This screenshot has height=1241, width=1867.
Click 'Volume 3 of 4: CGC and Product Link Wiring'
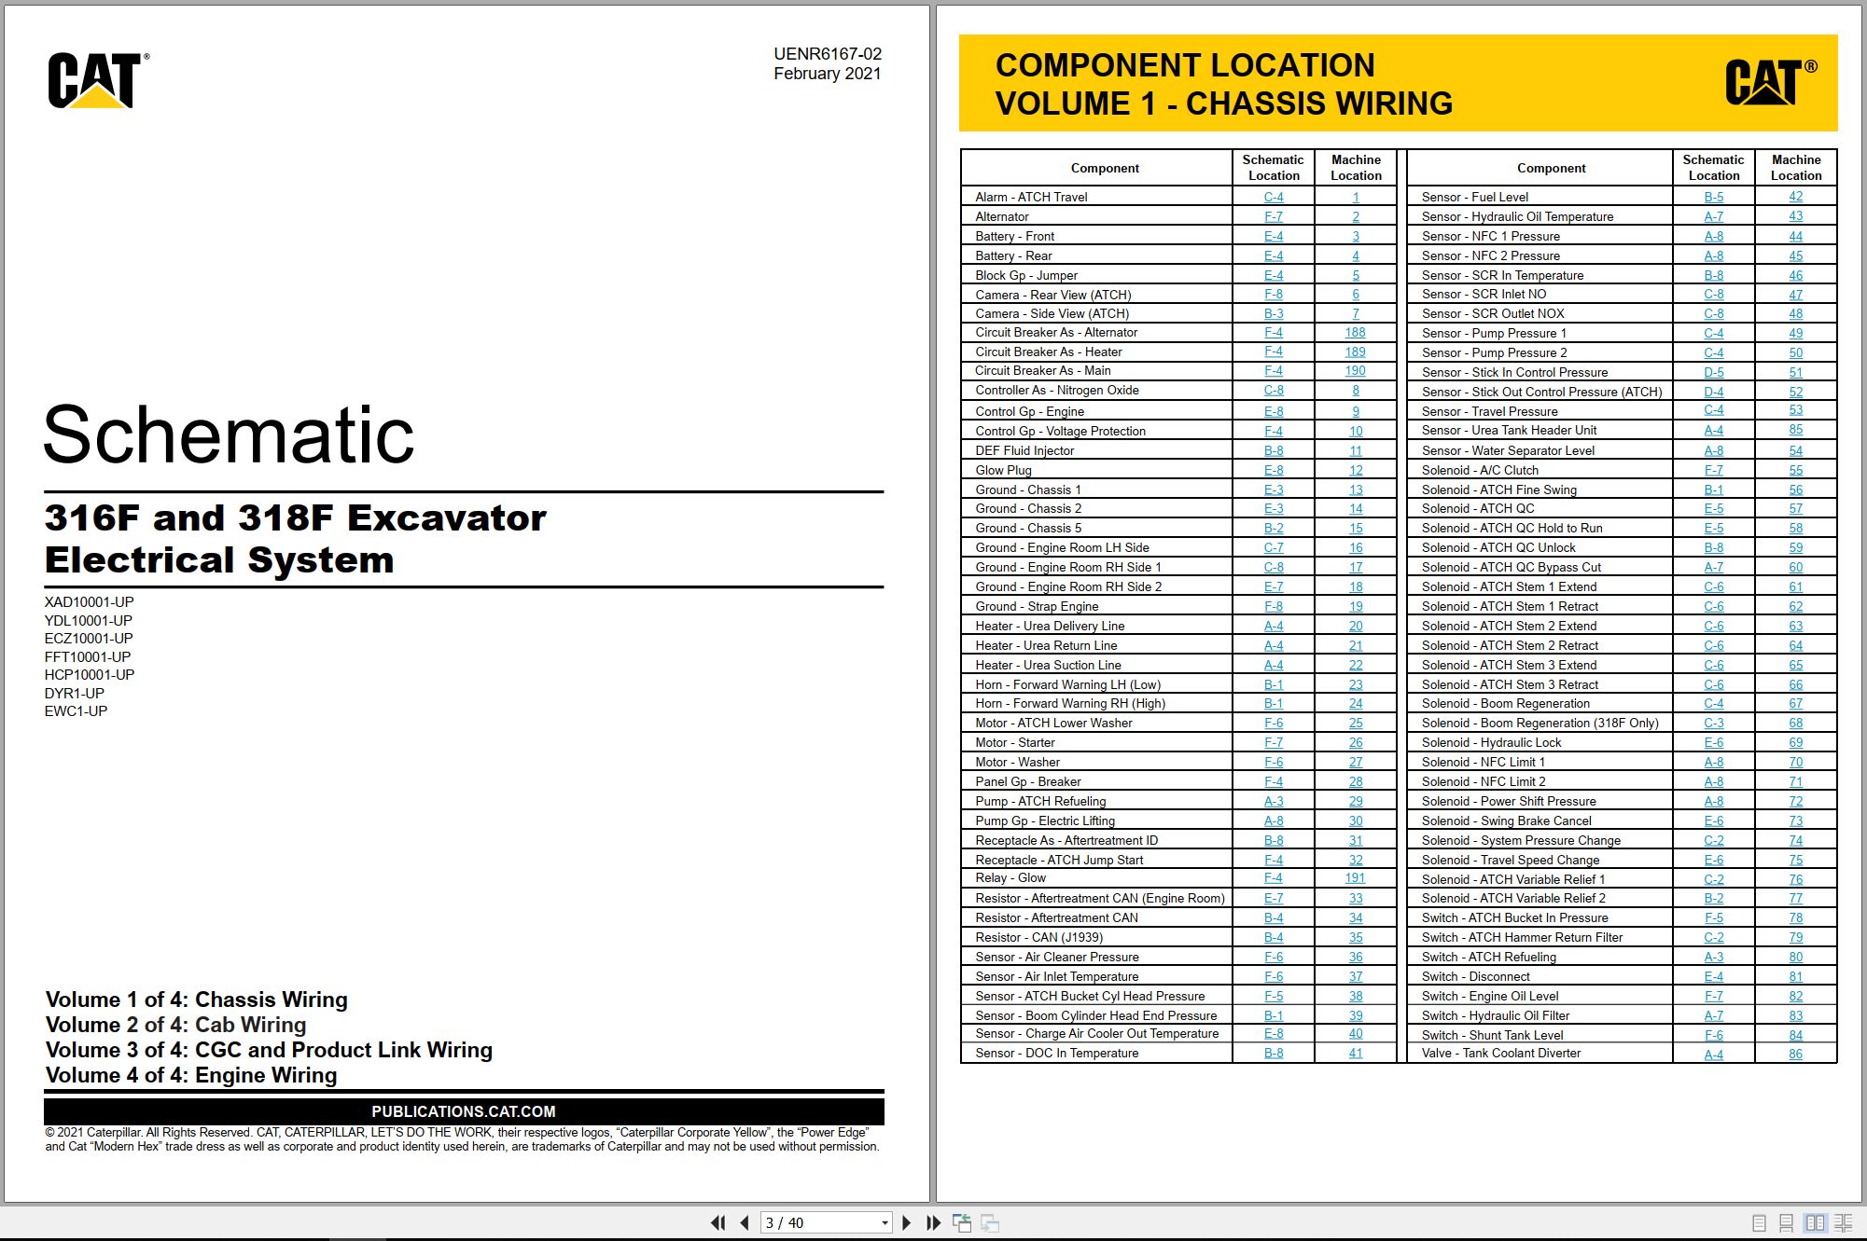269,1050
